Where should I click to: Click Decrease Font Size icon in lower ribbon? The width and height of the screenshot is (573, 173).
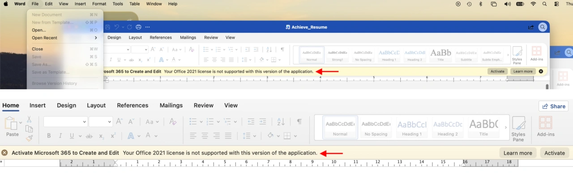click(x=132, y=121)
